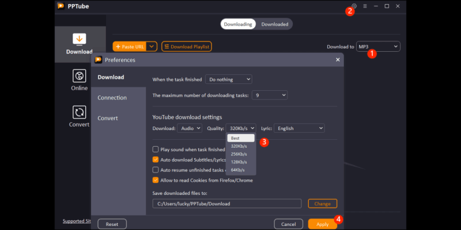
Task: Click the Change folder button
Action: click(322, 204)
